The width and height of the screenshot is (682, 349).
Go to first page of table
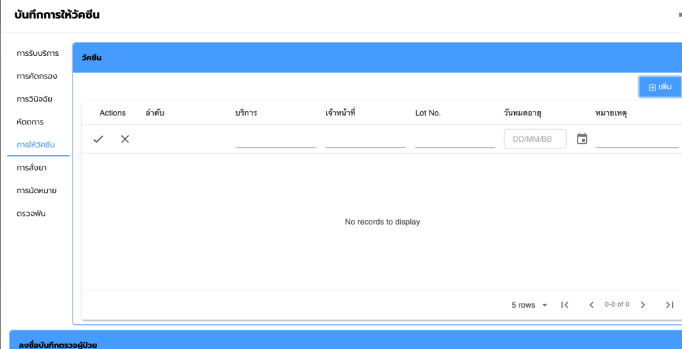[x=565, y=305]
